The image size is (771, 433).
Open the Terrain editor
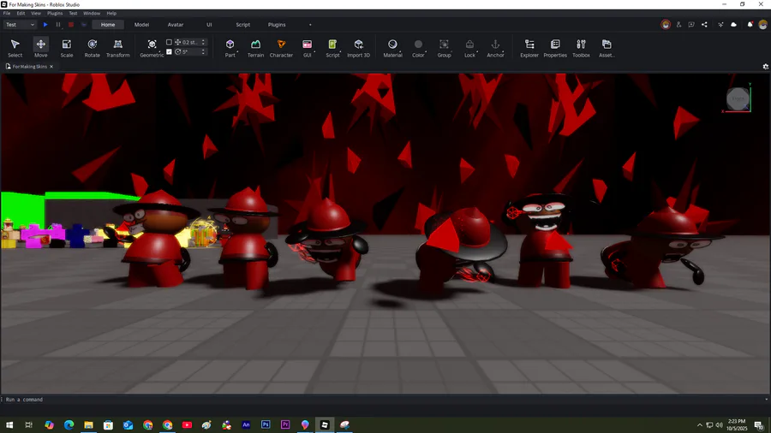point(255,48)
